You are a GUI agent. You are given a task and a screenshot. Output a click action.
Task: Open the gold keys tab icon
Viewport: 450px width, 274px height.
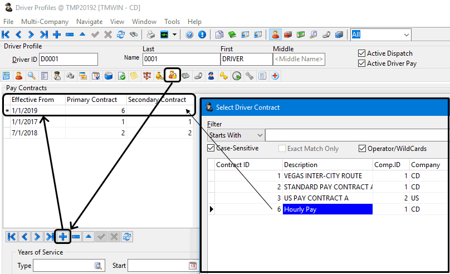pos(223,76)
